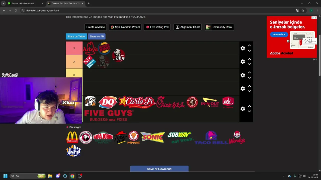Click the Sonic logo
321x180 pixels.
point(153,137)
